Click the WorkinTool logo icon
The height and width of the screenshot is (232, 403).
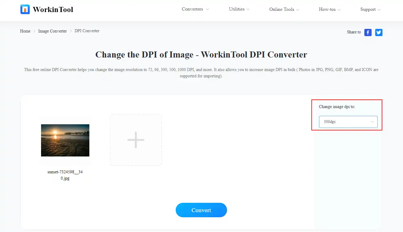tap(25, 9)
